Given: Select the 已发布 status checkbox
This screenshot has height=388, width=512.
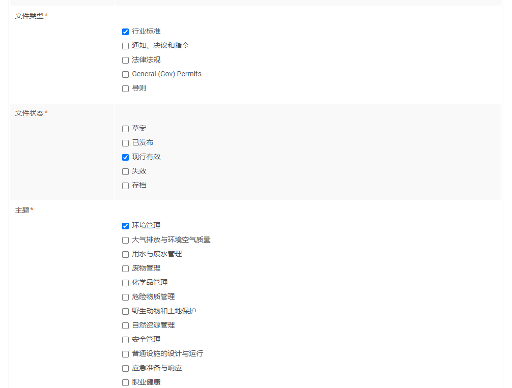Looking at the screenshot, I should [125, 143].
